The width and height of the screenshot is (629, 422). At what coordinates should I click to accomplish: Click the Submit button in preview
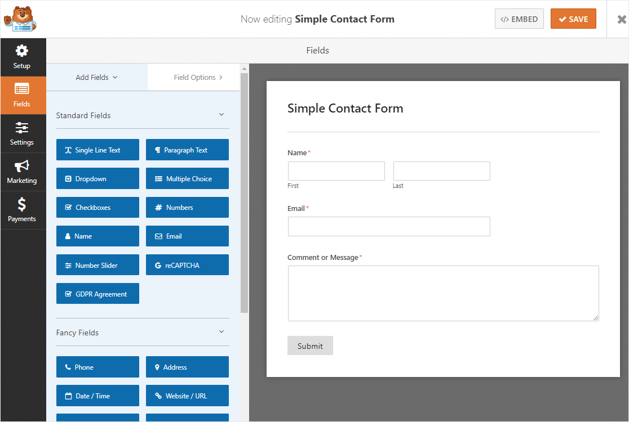[310, 345]
